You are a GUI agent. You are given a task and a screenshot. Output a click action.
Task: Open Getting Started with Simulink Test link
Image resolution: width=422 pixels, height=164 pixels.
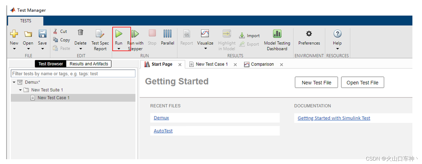click(334, 118)
